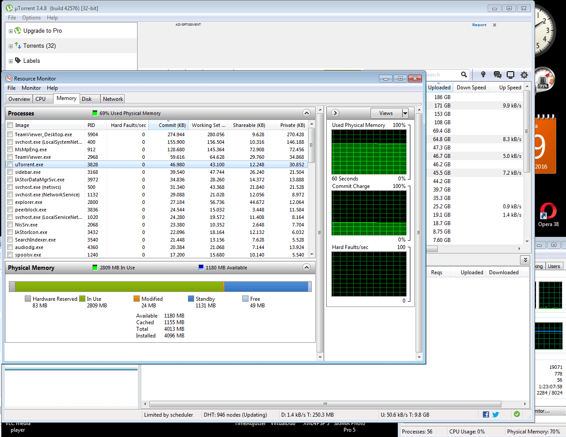The height and width of the screenshot is (437, 566).
Task: Switch to the Overview tab
Action: pos(19,99)
